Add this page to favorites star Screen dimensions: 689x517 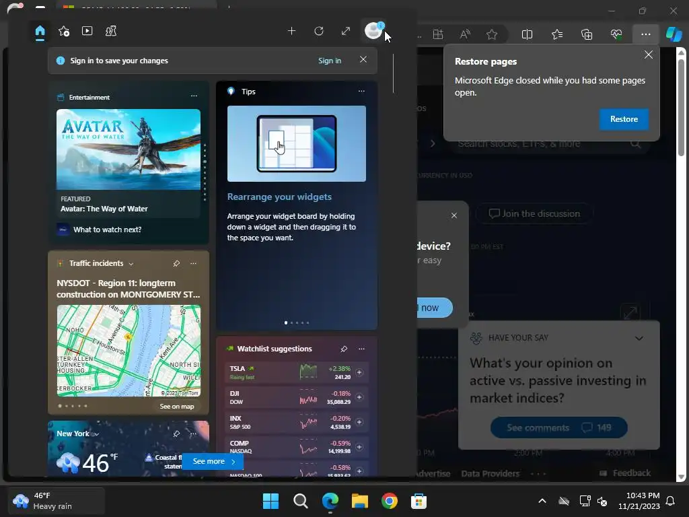click(x=492, y=34)
